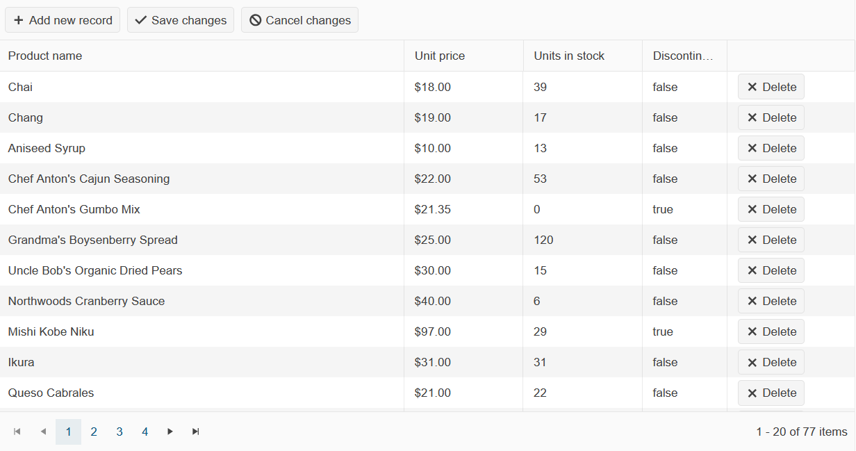The image size is (856, 451).
Task: Click Add new record button
Action: click(x=63, y=20)
